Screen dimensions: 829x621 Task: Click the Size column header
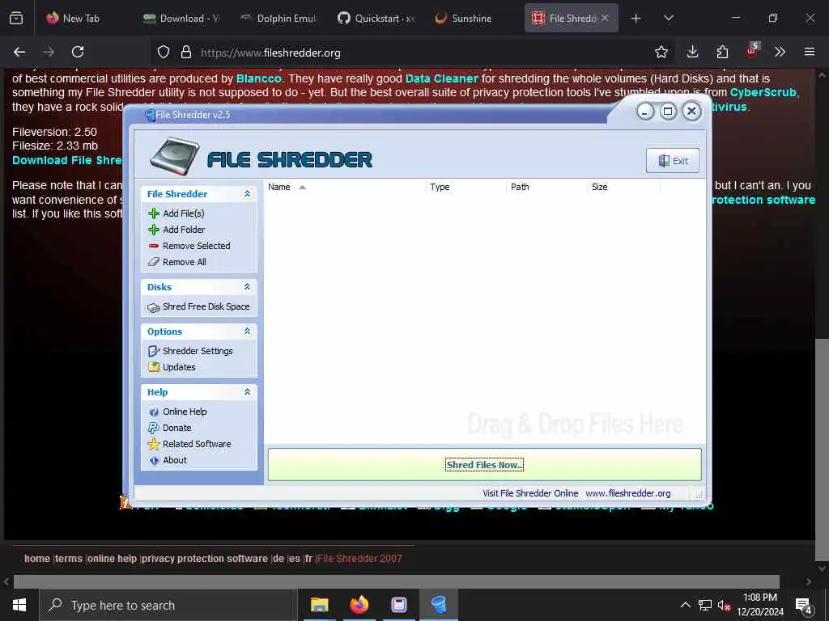coord(624,187)
